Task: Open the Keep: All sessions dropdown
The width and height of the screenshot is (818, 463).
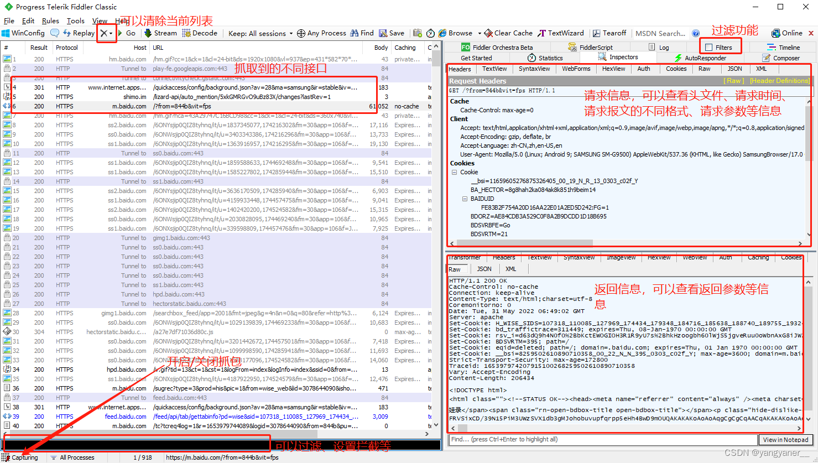Action: tap(260, 33)
